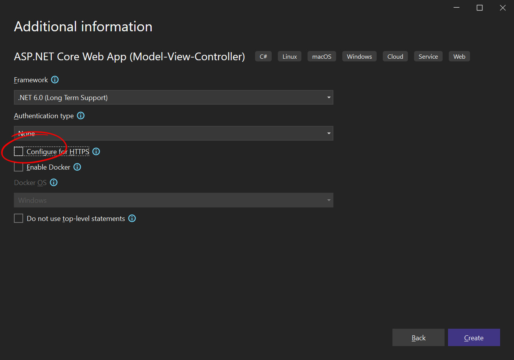Select the Cloud tag
This screenshot has width=514, height=360.
tap(395, 56)
